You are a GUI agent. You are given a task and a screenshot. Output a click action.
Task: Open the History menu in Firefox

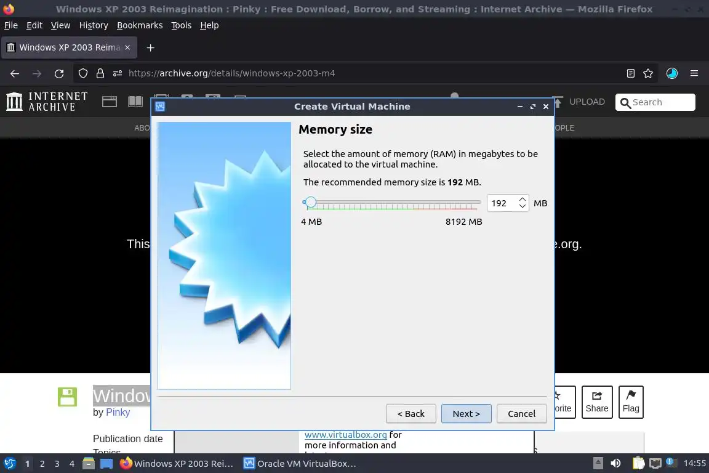(x=94, y=25)
